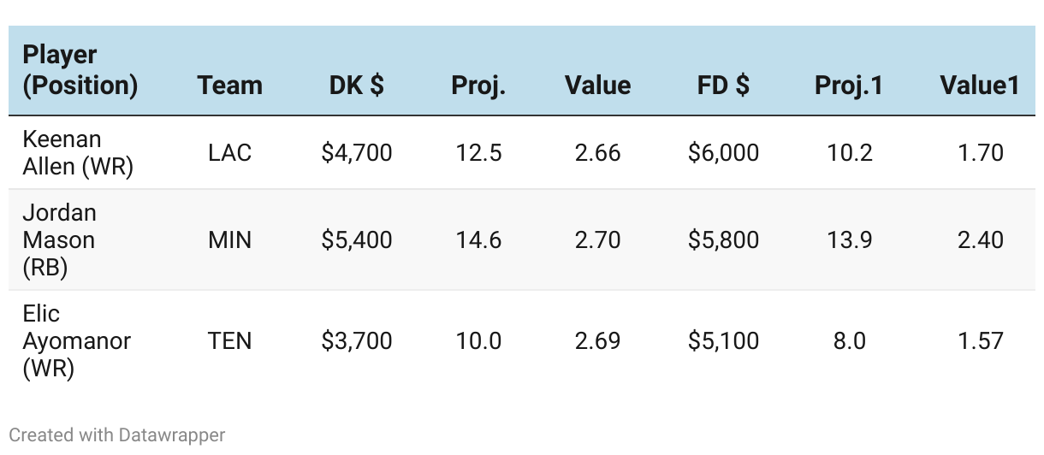Select the FD $ column header
This screenshot has width=1044, height=455.
point(723,86)
